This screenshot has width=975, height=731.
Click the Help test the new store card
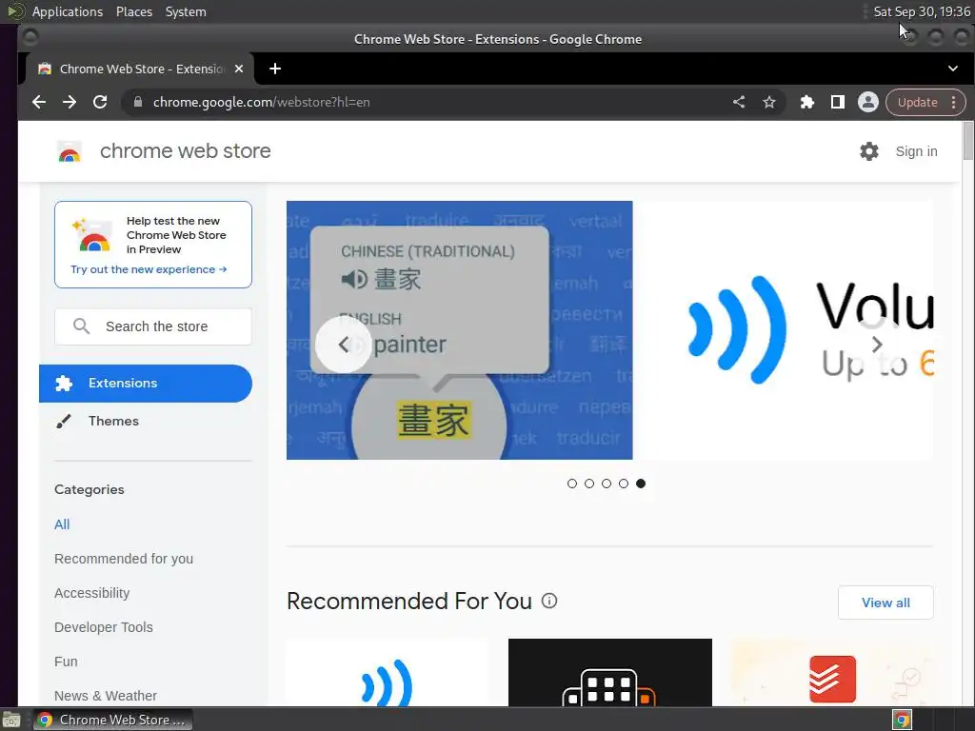click(153, 245)
